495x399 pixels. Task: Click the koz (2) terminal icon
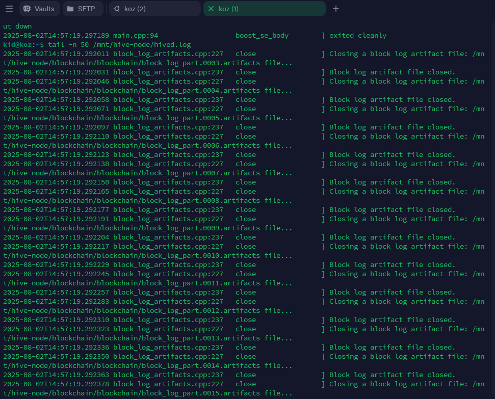[x=117, y=9]
